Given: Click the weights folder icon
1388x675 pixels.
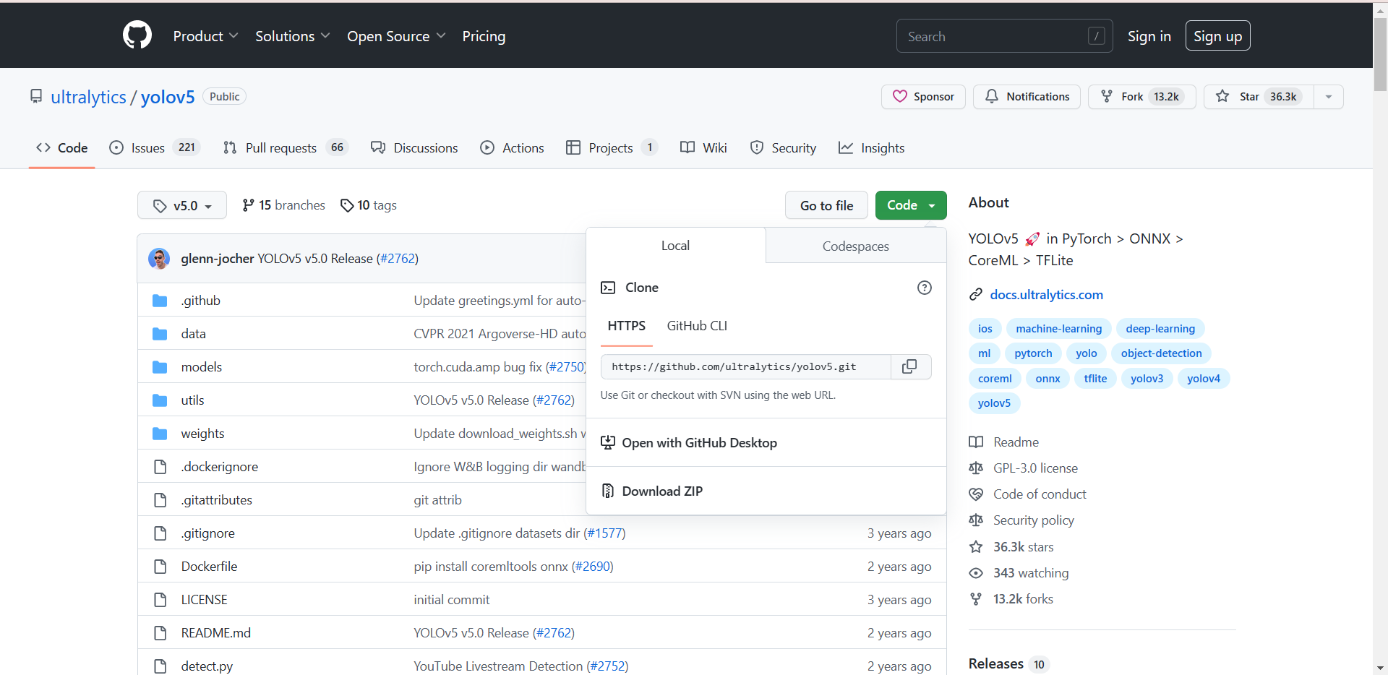Looking at the screenshot, I should point(160,434).
